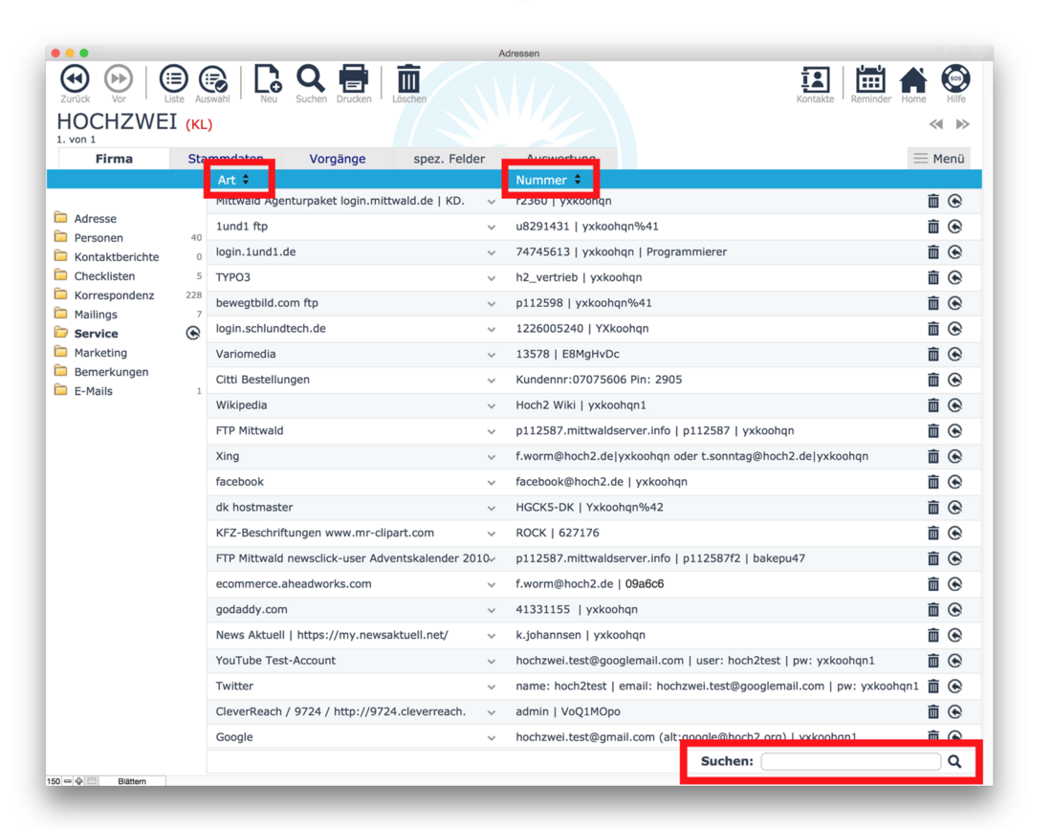The image size is (1052, 829).
Task: Open the Reminder calendar icon
Action: click(x=869, y=80)
